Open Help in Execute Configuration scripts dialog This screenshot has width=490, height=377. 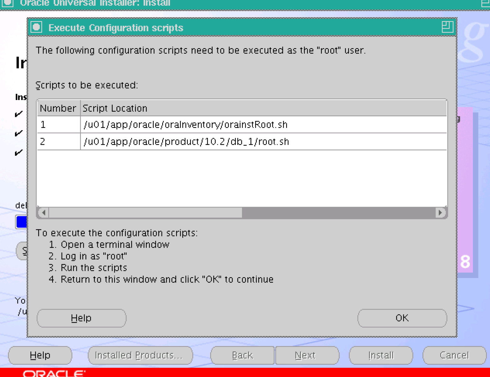(x=81, y=318)
